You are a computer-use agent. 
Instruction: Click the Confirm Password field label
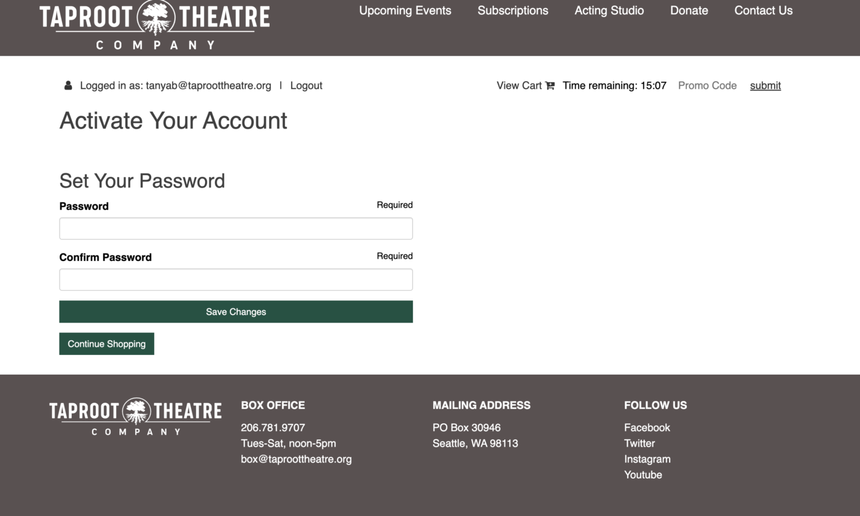click(106, 257)
